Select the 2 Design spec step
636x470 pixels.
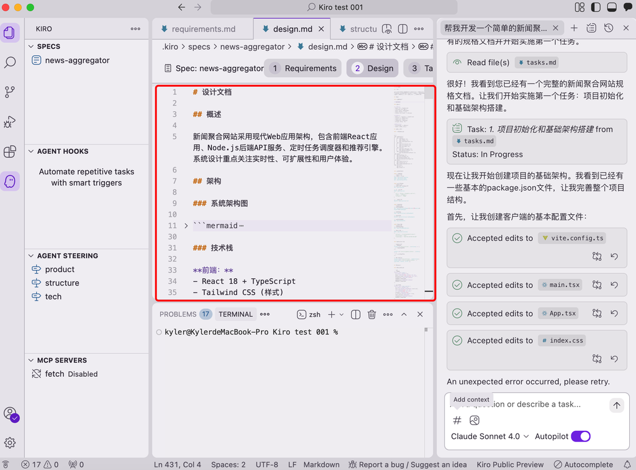coord(373,68)
